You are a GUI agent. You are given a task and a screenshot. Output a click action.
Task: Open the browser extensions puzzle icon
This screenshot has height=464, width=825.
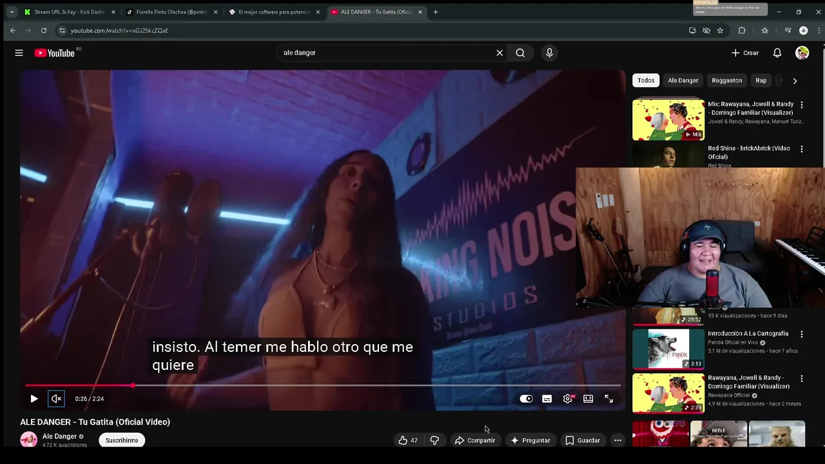(742, 30)
